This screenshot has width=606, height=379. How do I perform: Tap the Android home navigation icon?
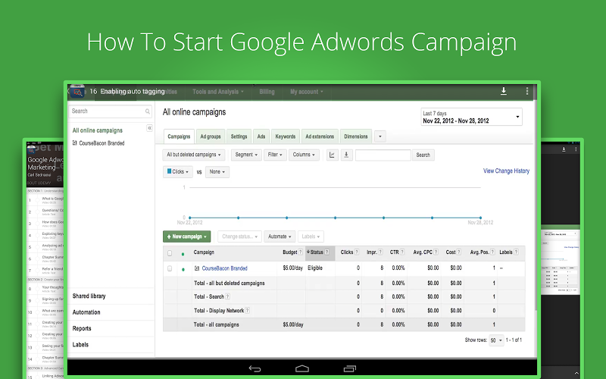(x=302, y=368)
